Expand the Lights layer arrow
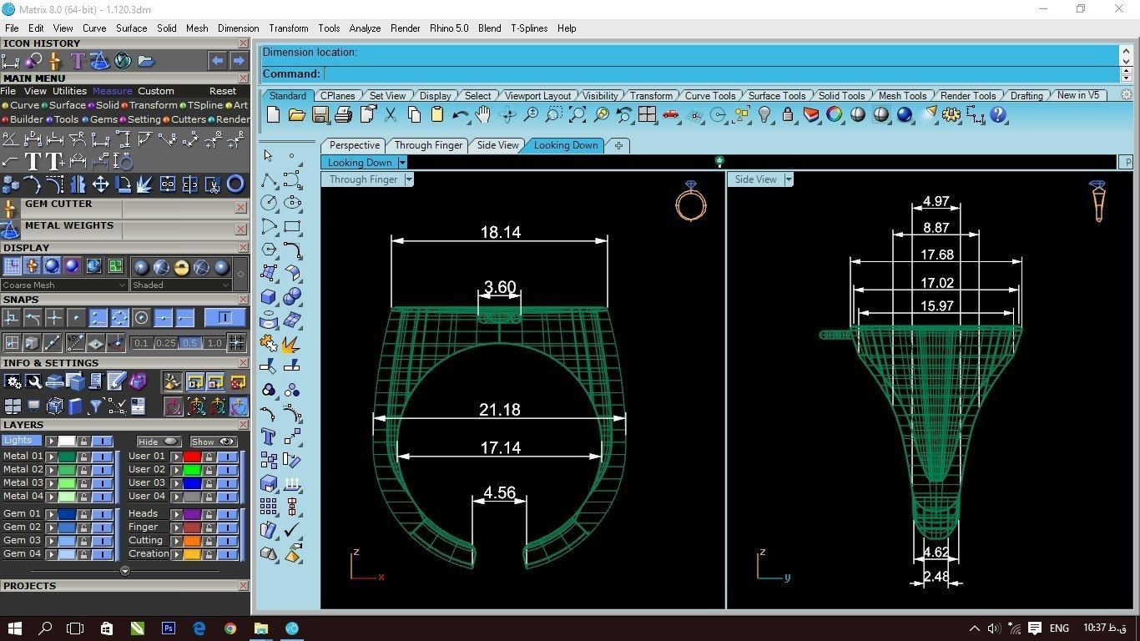Viewport: 1140px width, 641px height. pyautogui.click(x=51, y=441)
